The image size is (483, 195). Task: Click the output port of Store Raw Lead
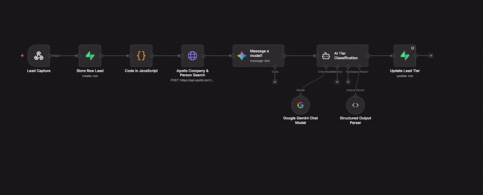pos(101,56)
